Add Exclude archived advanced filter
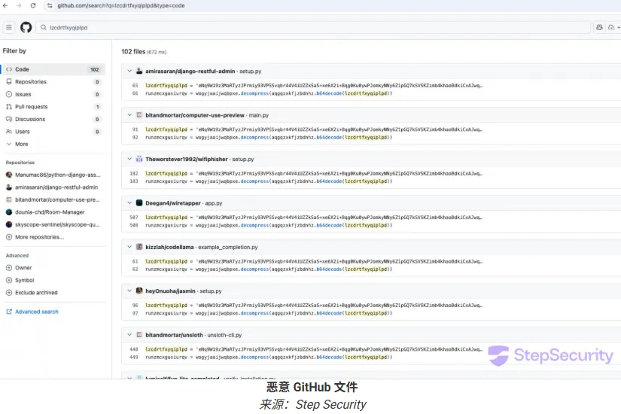Screen dimensions: 621x414 tap(32, 293)
